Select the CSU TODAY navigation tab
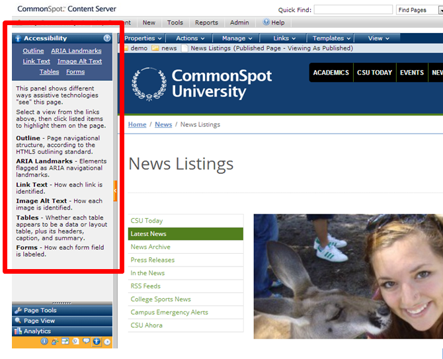Viewport: 443px width, 359px height. click(x=374, y=73)
